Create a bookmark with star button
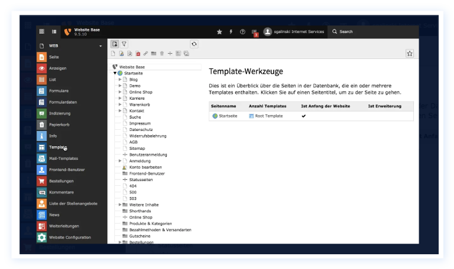 click(410, 54)
